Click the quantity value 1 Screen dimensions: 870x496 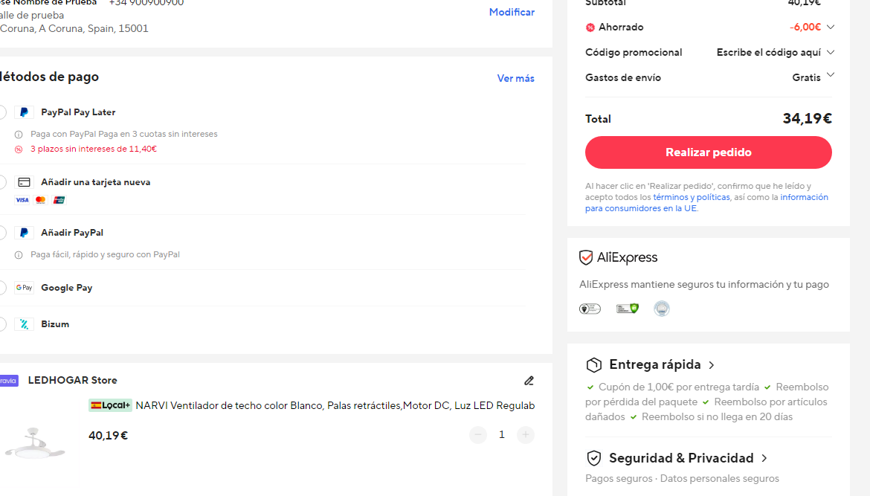coord(502,435)
